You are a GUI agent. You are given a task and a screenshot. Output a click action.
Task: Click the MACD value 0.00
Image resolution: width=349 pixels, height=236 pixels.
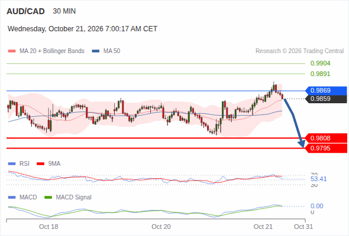(316, 206)
